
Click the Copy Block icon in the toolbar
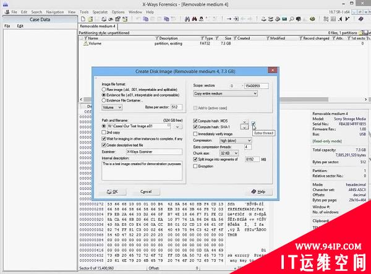[145, 19]
